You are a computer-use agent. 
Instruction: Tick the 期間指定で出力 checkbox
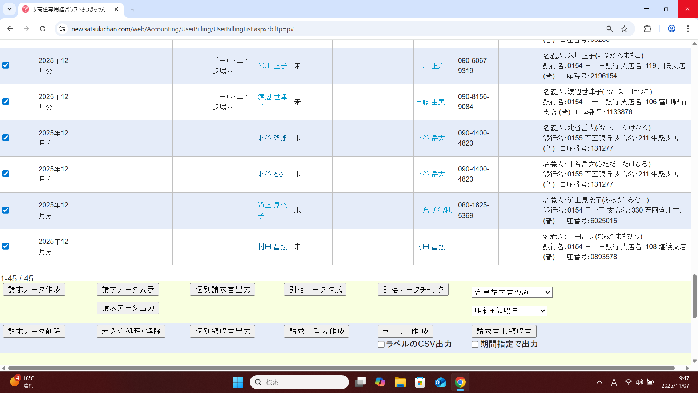click(475, 344)
